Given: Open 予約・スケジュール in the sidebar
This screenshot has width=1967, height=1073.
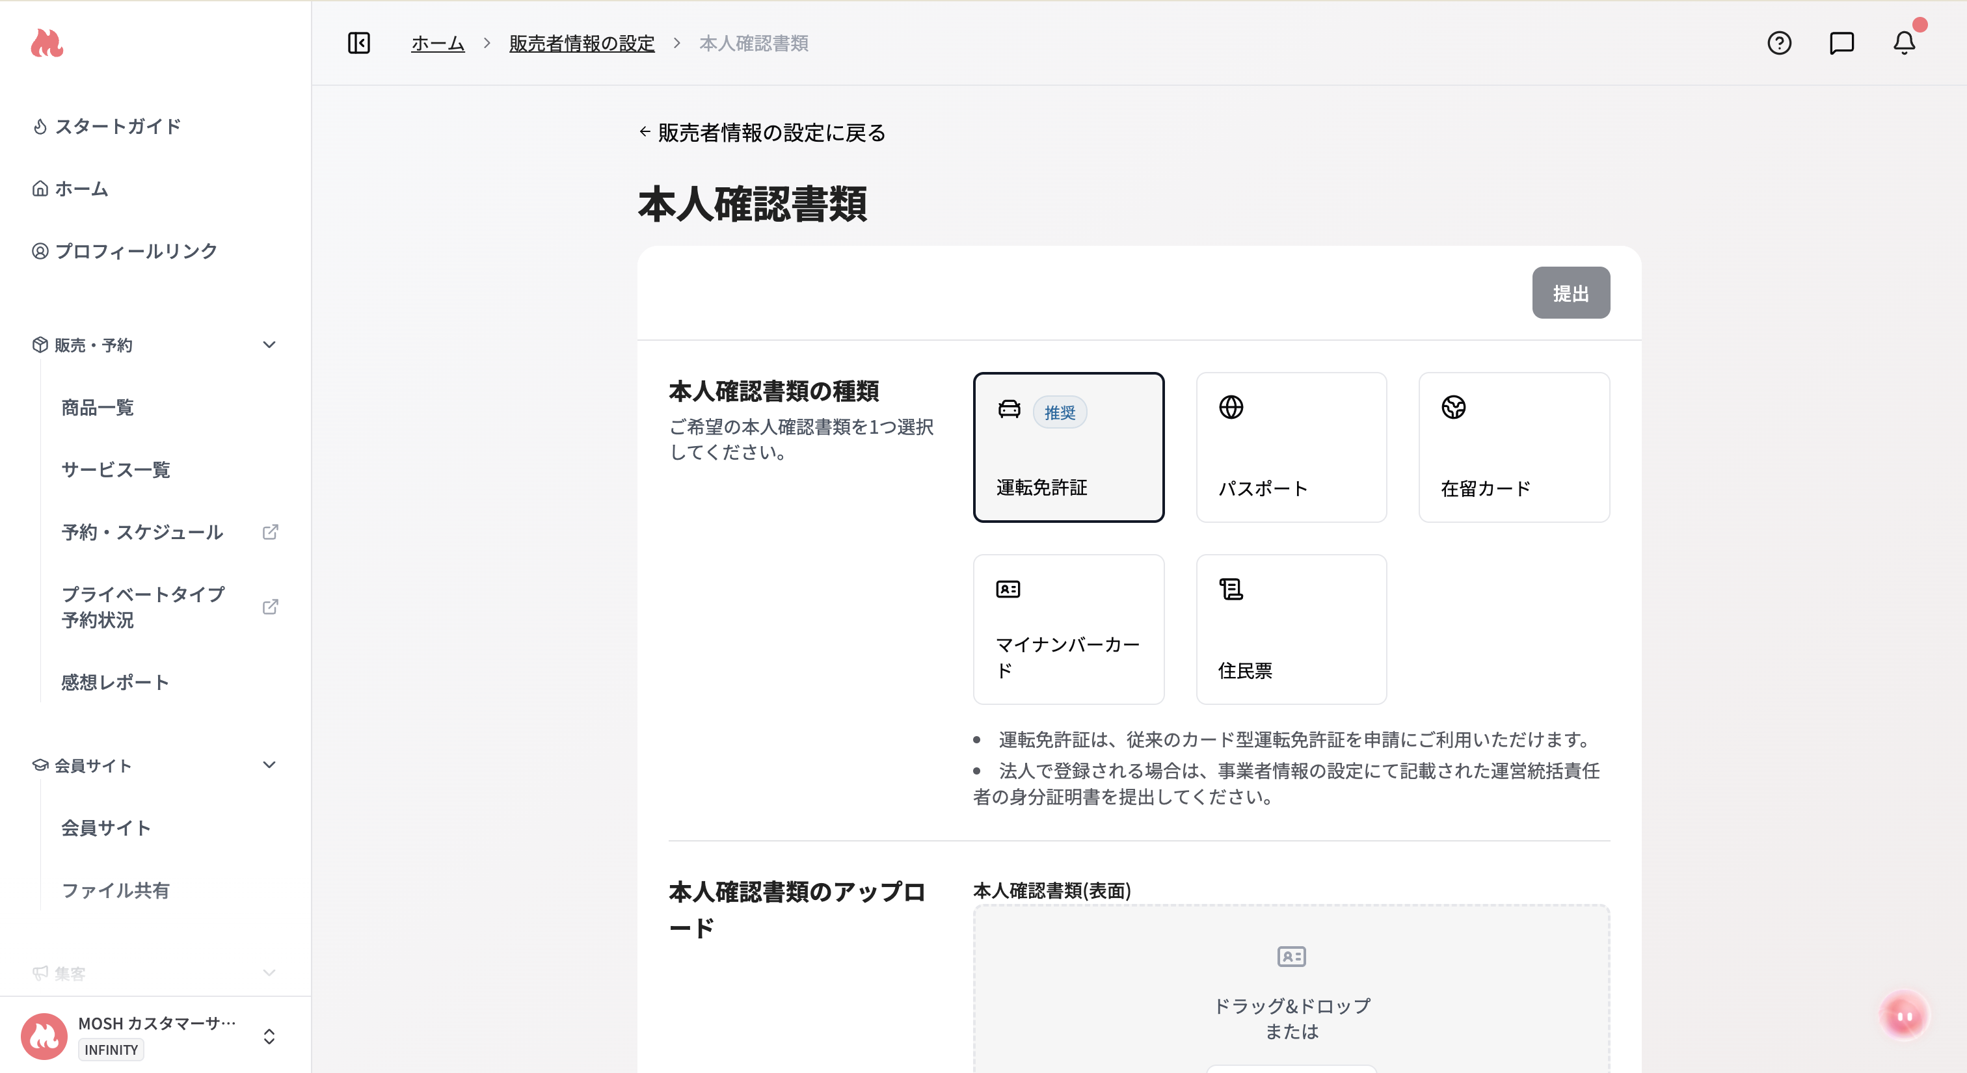Looking at the screenshot, I should 142,532.
